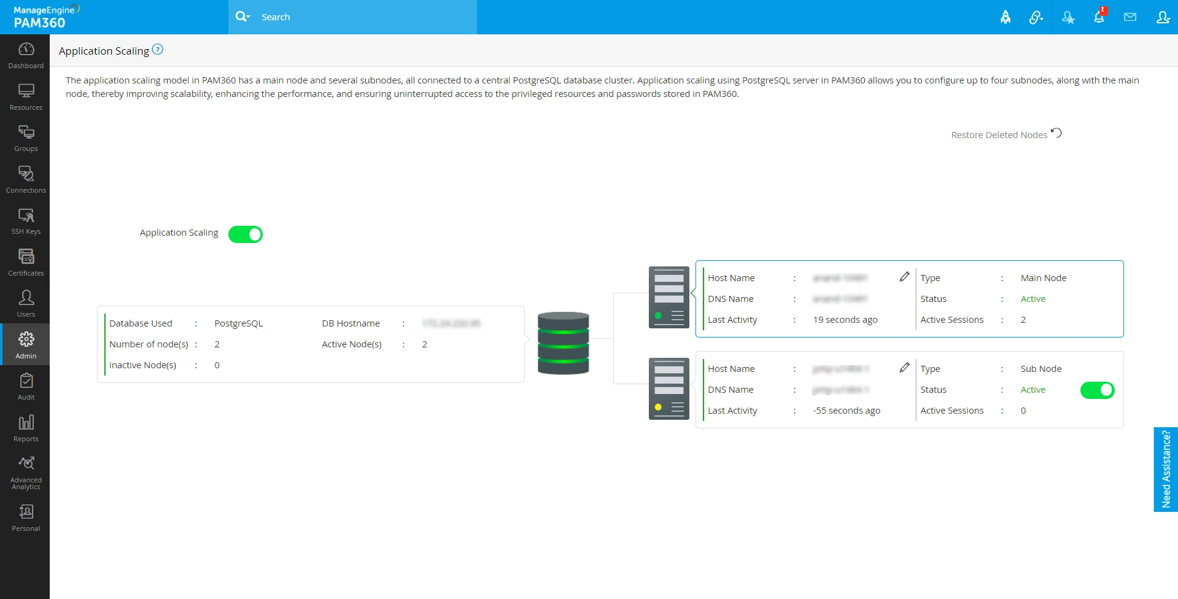Edit the Main Node host name
1178x599 pixels.
904,276
